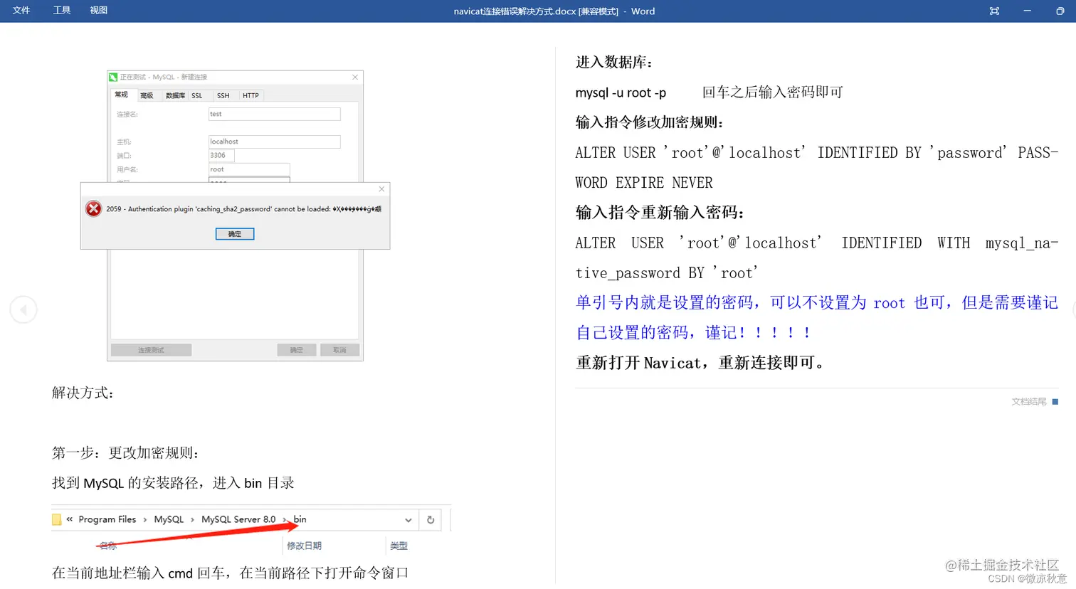Click the folder icon in Explorer address bar

(x=57, y=519)
